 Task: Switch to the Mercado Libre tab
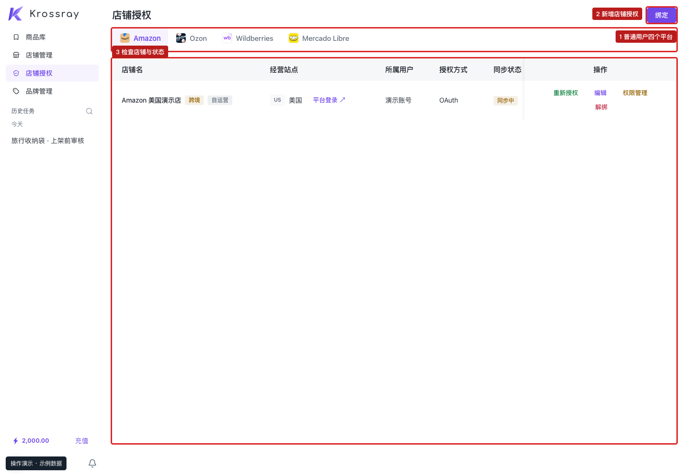point(319,38)
